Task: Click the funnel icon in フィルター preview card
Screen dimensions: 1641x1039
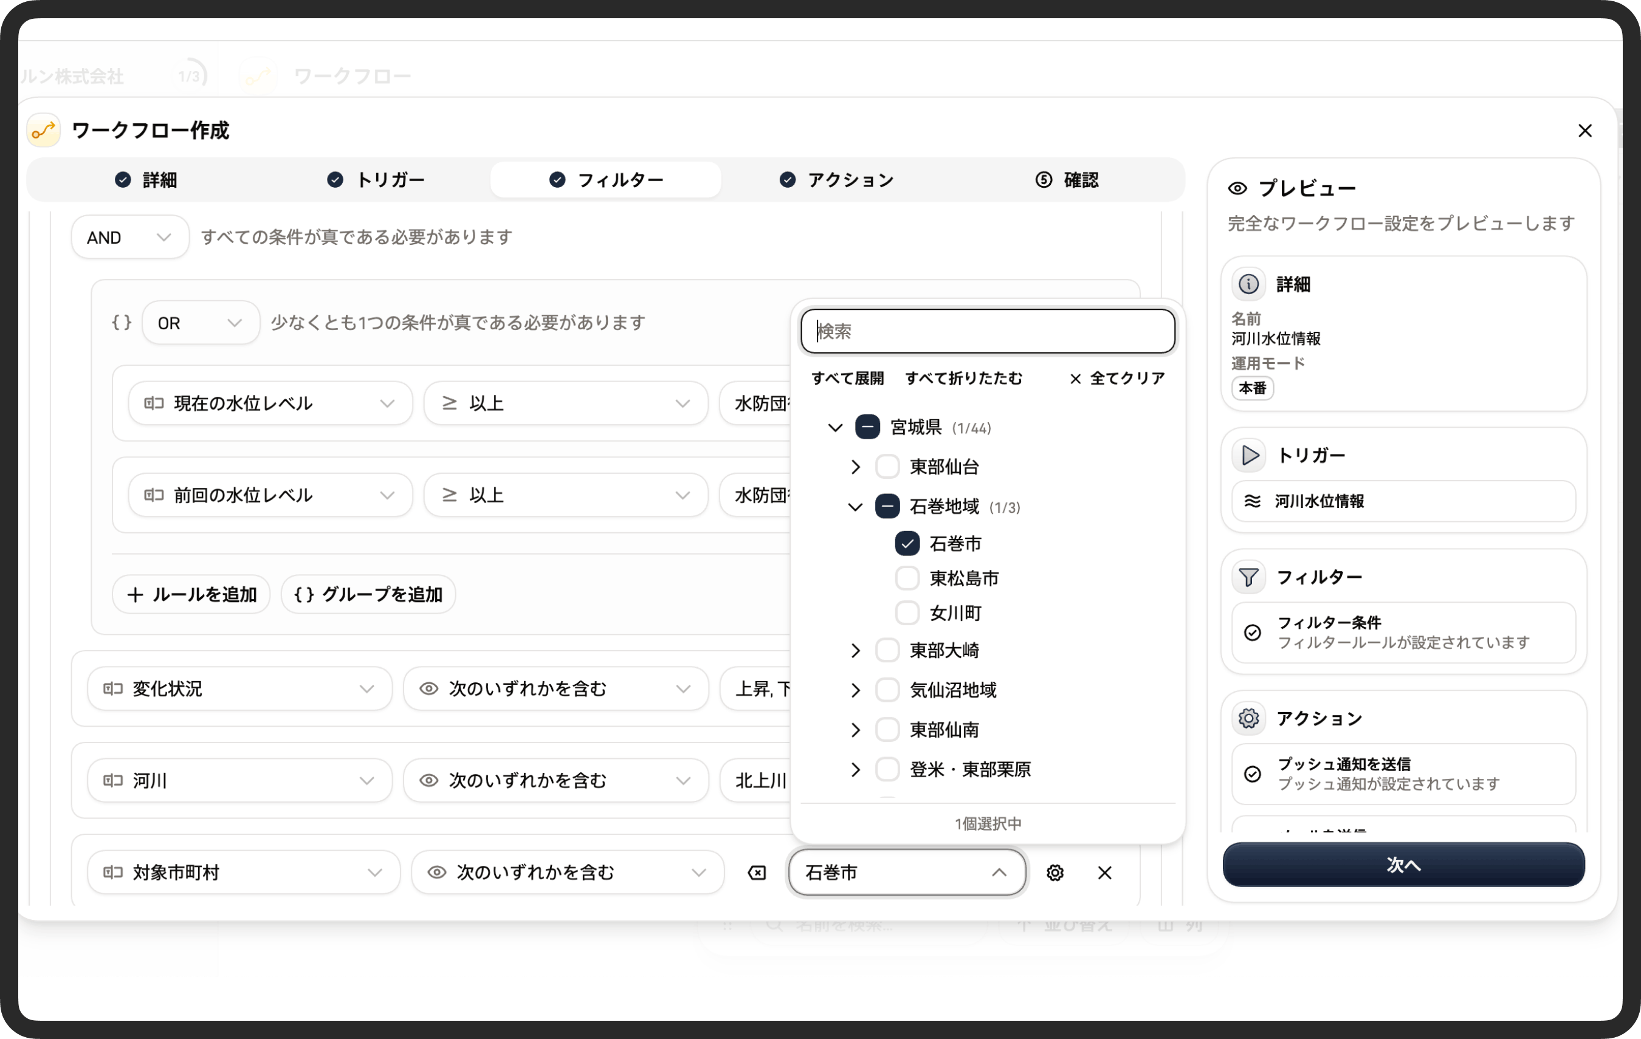Action: [x=1248, y=577]
